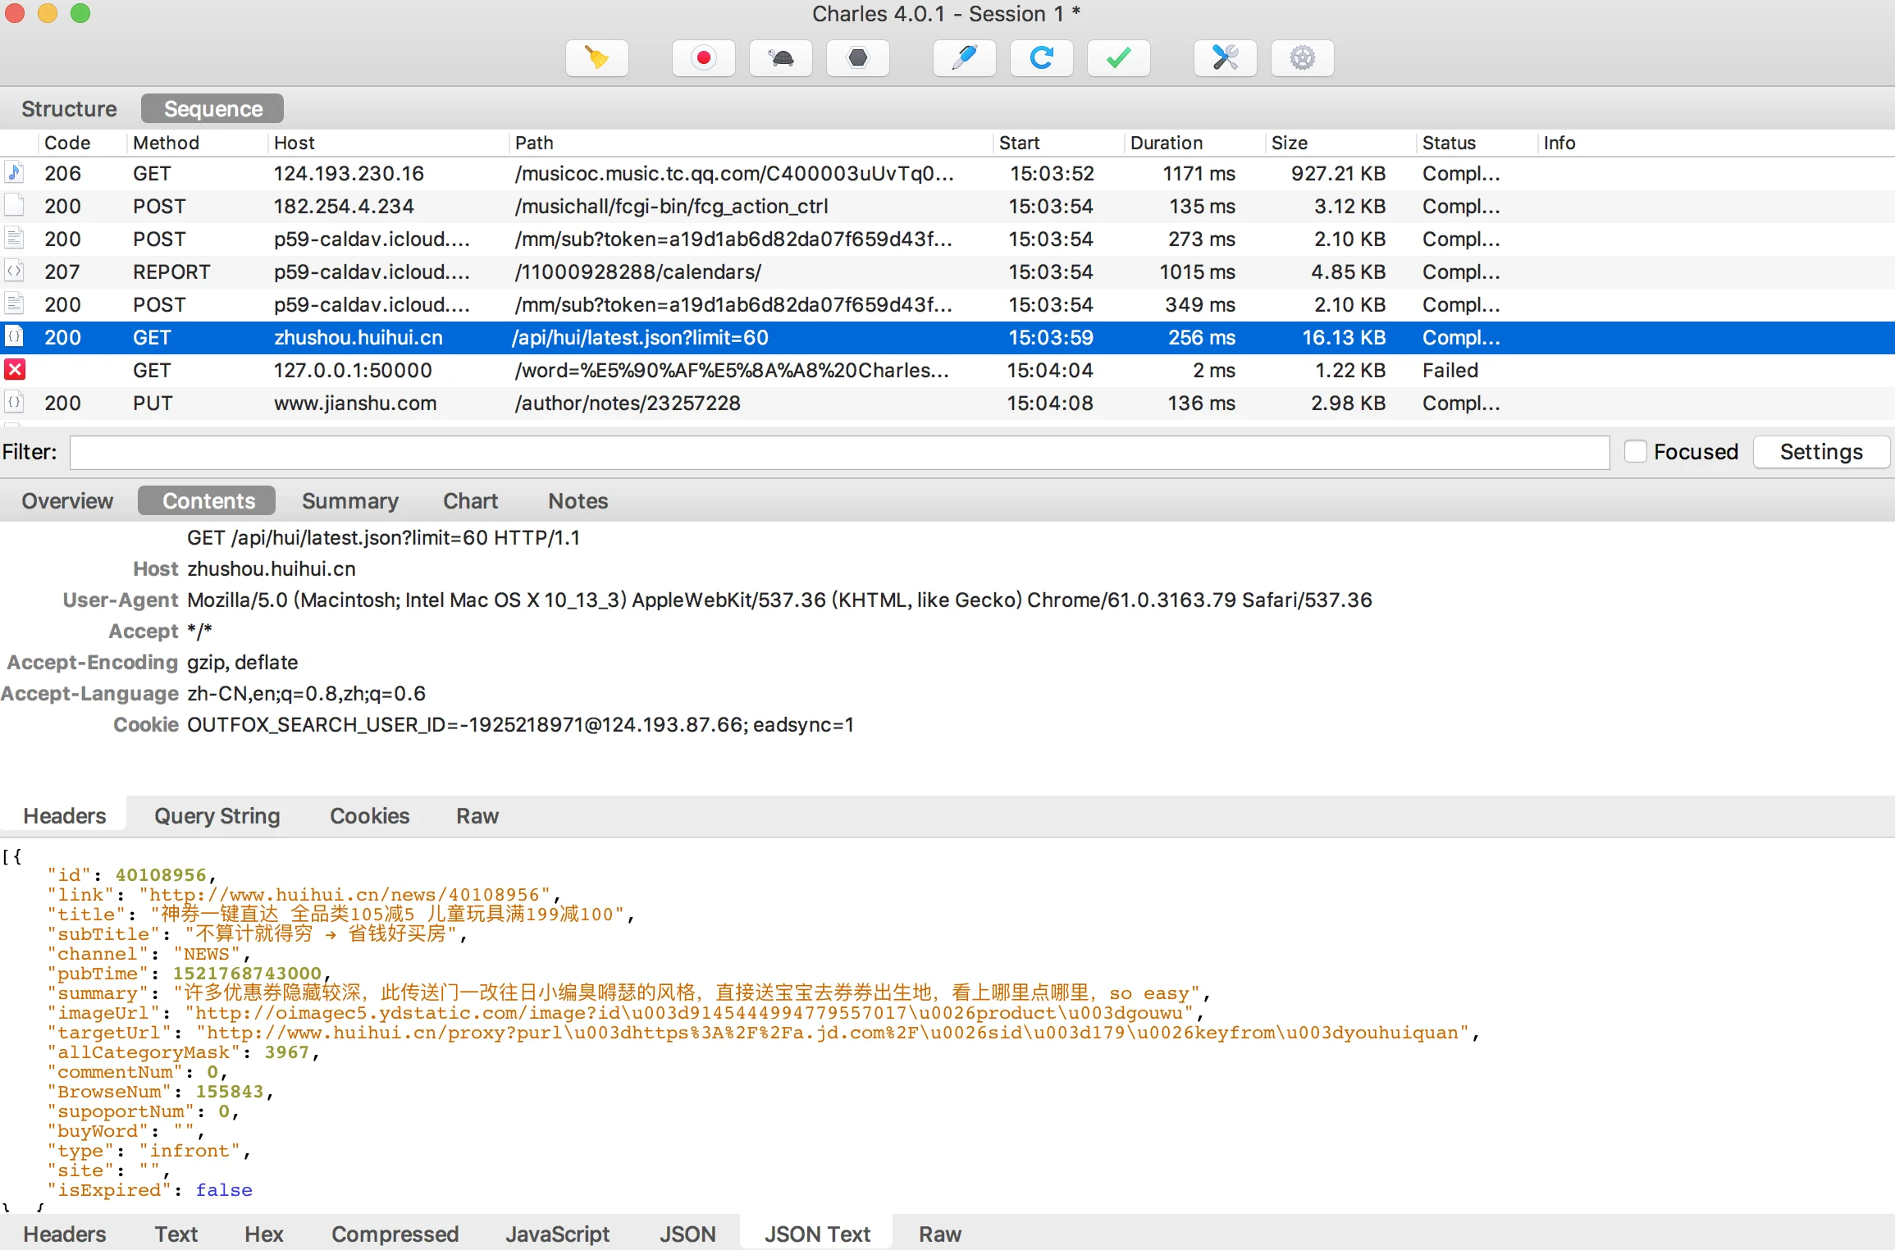This screenshot has width=1895, height=1250.
Task: Open the Notes tab
Action: (578, 501)
